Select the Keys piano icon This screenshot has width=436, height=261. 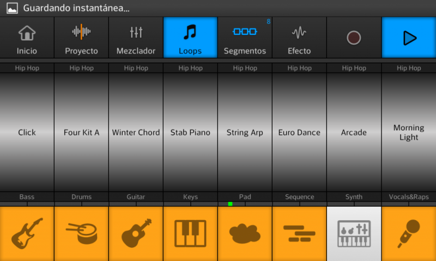190,233
